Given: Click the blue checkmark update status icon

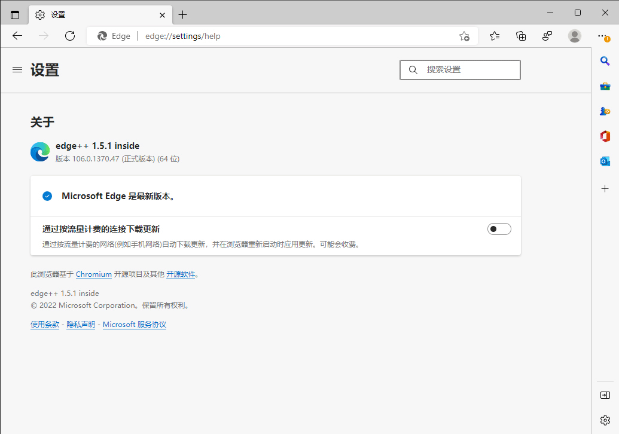Looking at the screenshot, I should pyautogui.click(x=47, y=196).
